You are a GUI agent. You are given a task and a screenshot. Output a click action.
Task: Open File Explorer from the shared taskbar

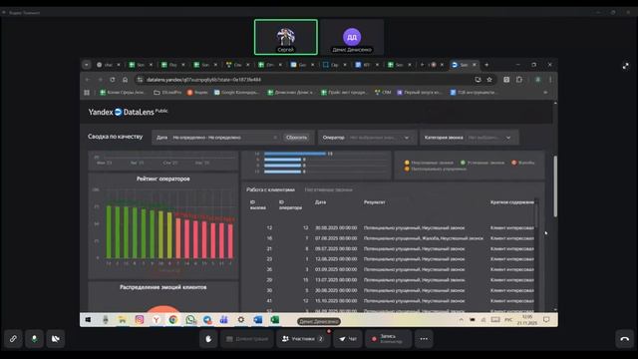tap(122, 320)
